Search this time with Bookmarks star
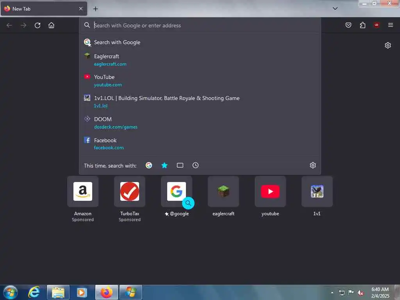Screen dimensions: 400x300 pos(164,165)
